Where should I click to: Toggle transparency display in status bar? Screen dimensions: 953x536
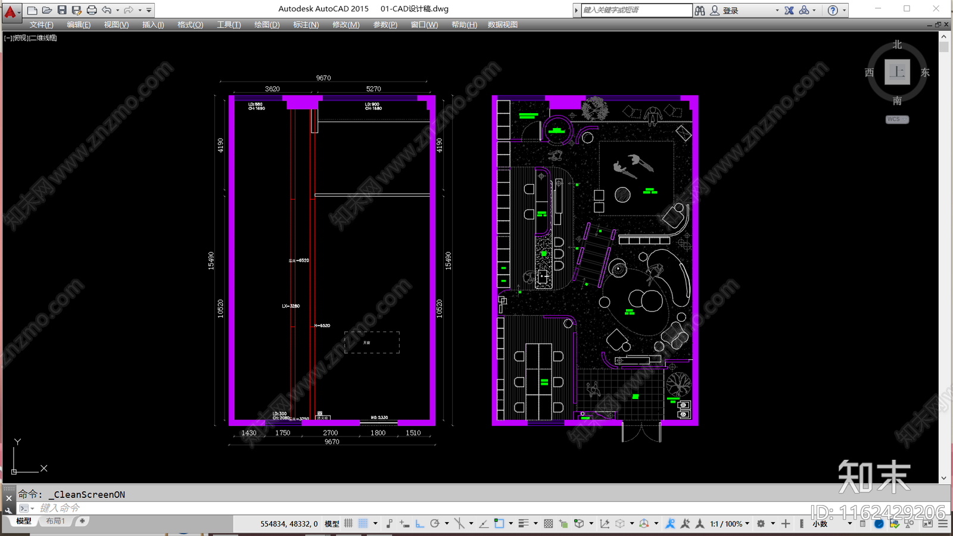[x=548, y=523]
